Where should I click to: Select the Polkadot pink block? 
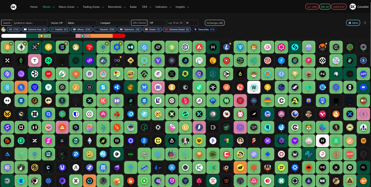click(281, 47)
